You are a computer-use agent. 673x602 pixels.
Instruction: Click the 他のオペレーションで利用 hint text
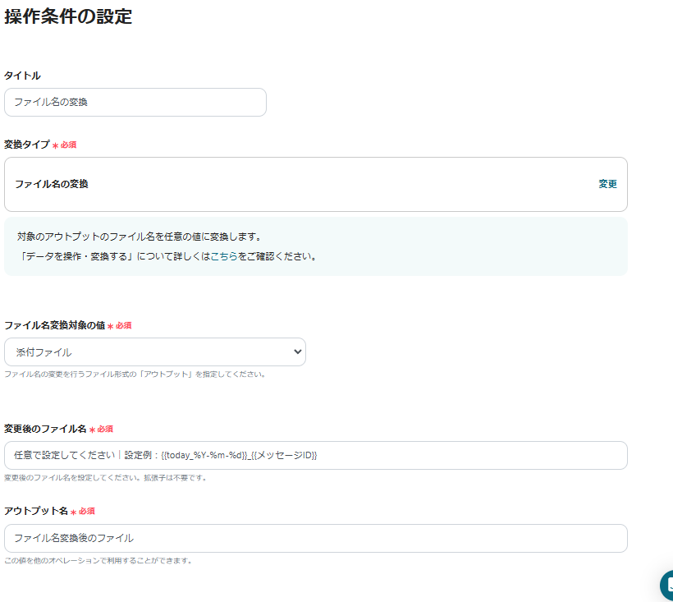[x=98, y=561]
